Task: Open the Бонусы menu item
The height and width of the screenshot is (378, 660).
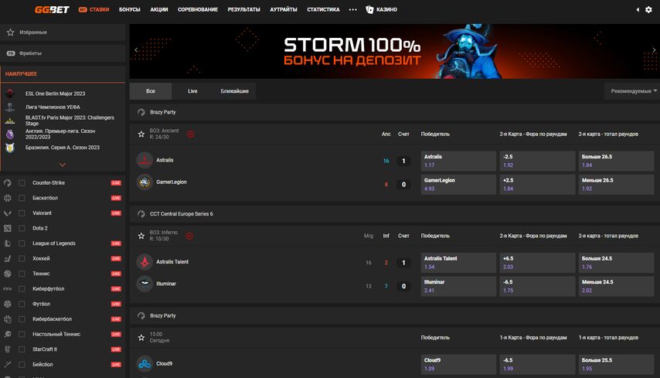Action: tap(130, 9)
